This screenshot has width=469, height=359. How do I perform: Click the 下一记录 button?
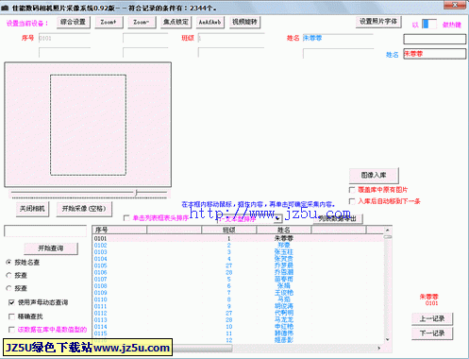pyautogui.click(x=432, y=333)
